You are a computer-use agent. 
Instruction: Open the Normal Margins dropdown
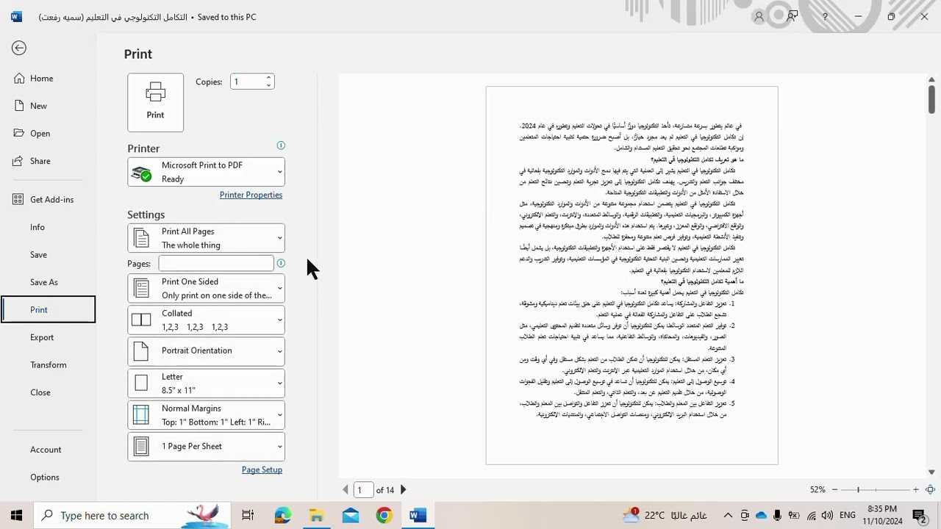pyautogui.click(x=206, y=414)
